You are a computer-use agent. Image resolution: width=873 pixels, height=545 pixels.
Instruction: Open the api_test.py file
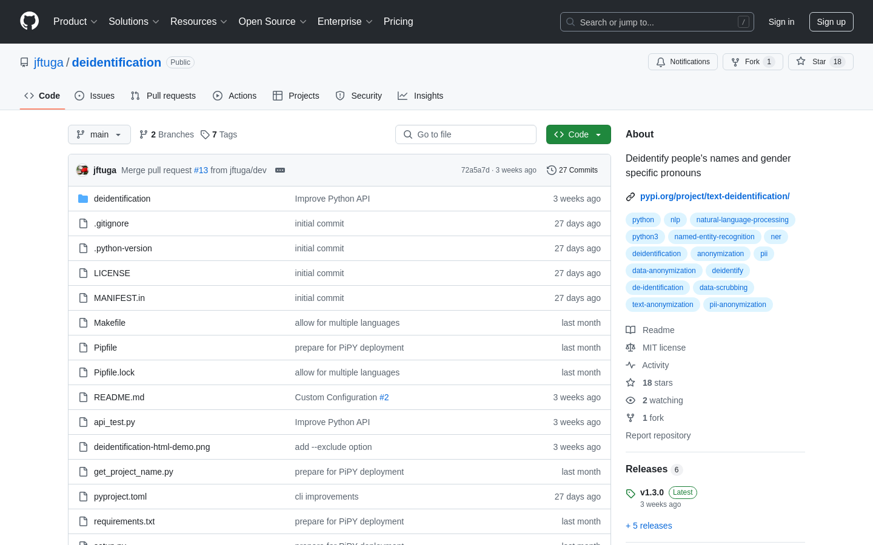tap(115, 422)
